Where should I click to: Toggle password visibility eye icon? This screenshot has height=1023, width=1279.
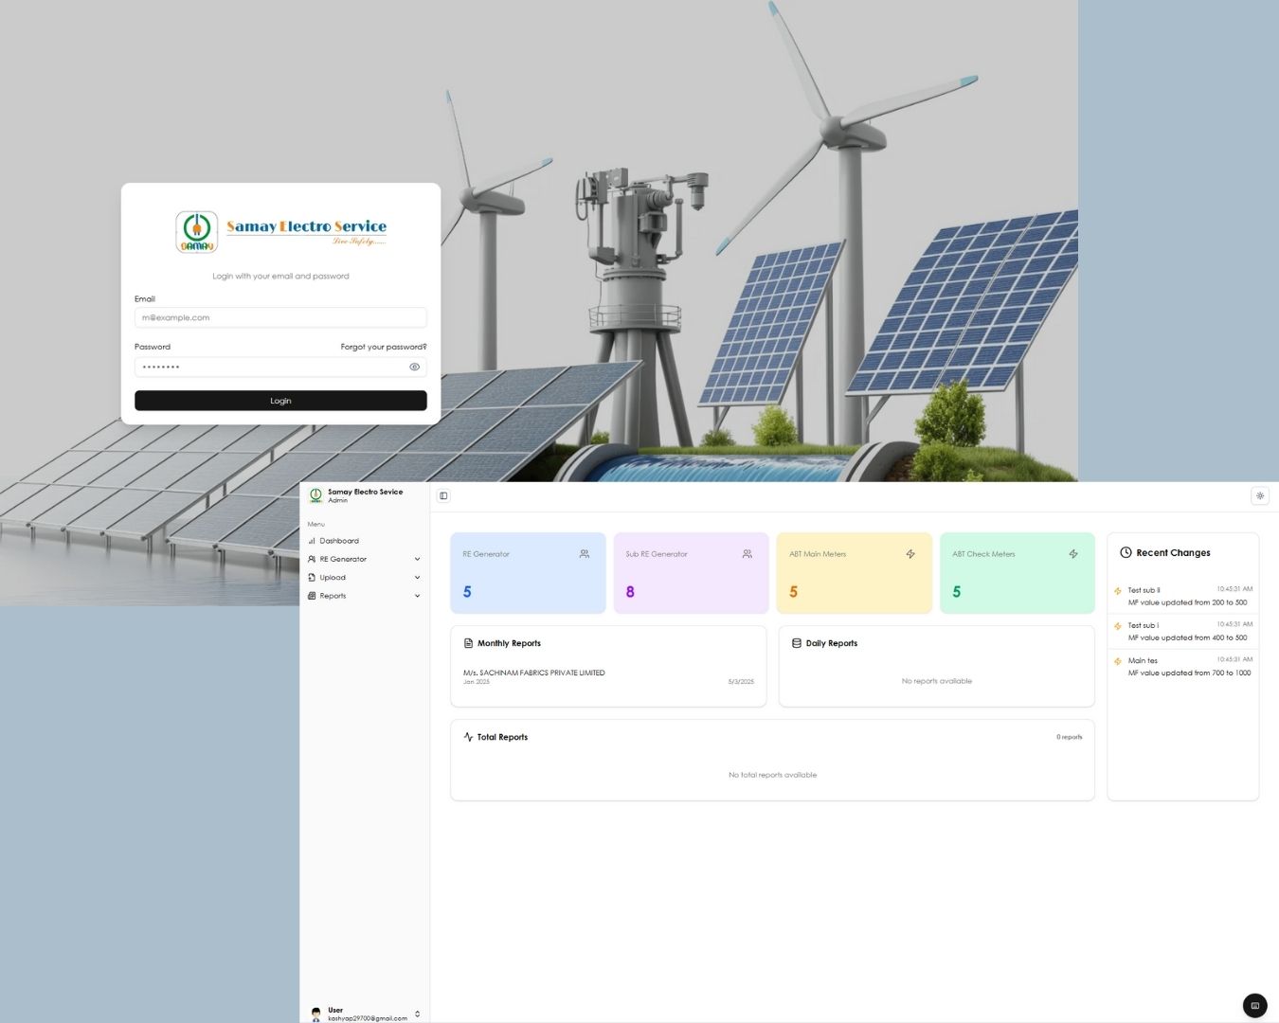pos(414,367)
